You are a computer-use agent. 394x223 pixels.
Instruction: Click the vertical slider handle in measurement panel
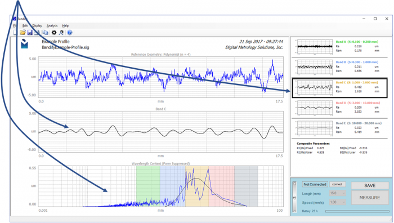click(294, 198)
